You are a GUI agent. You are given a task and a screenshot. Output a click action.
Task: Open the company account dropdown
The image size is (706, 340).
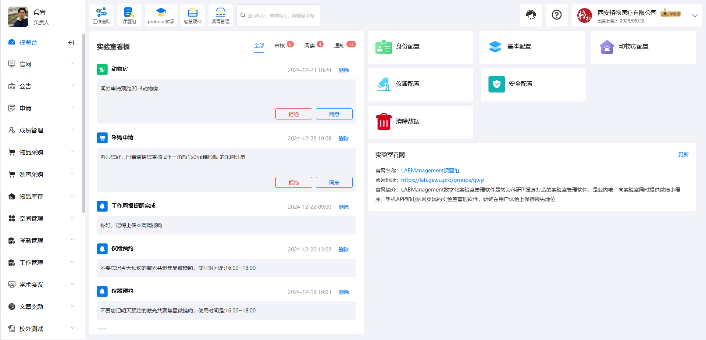(695, 15)
